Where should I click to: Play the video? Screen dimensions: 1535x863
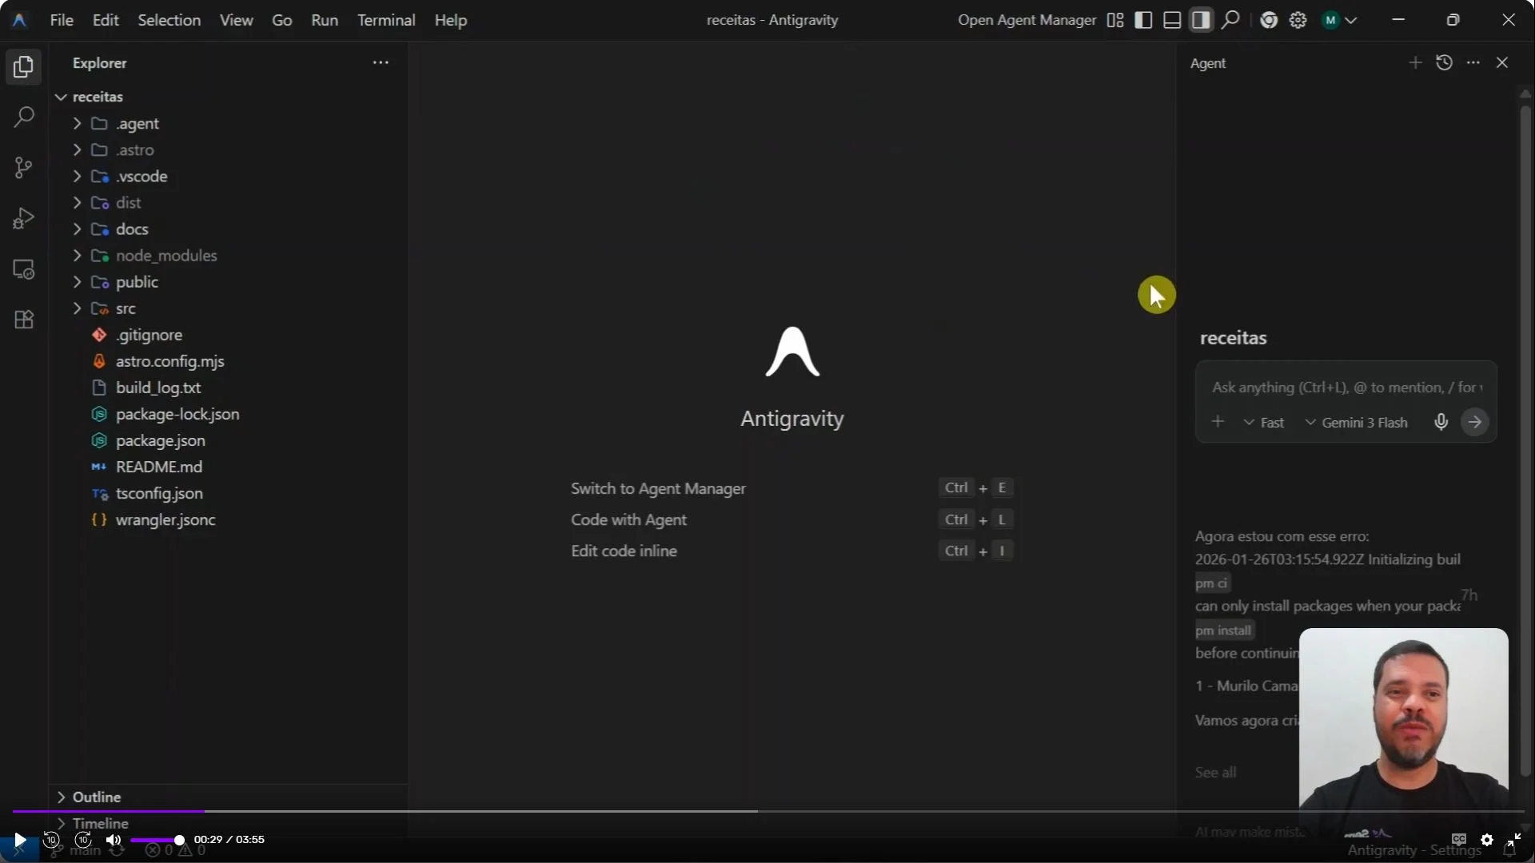(x=19, y=840)
